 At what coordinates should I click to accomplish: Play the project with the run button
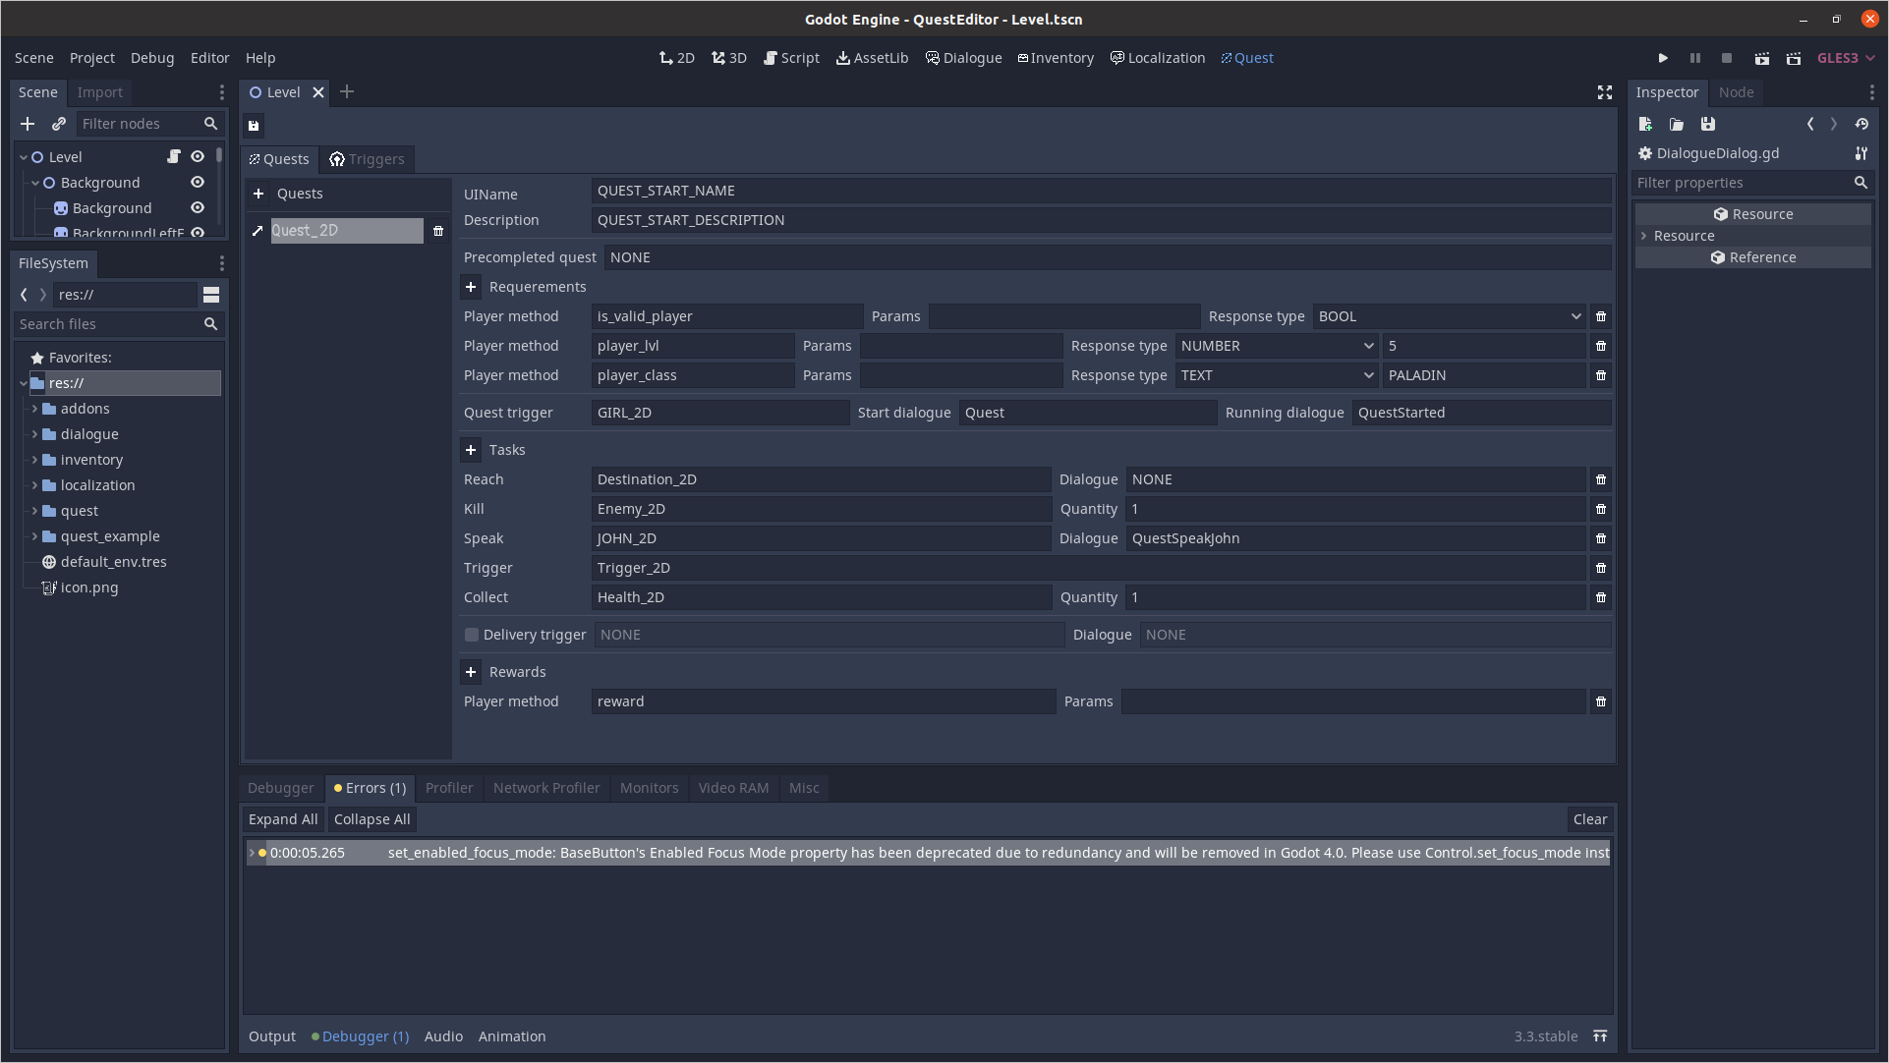point(1663,58)
